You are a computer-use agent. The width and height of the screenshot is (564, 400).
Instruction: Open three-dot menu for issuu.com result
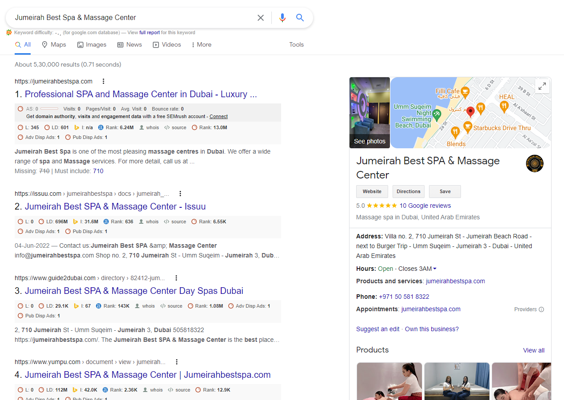point(180,194)
